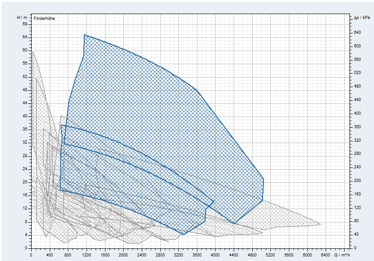The height and width of the screenshot is (261, 374).
Task: Click the 'Förderhöhe' chart title label
Action: click(x=44, y=19)
